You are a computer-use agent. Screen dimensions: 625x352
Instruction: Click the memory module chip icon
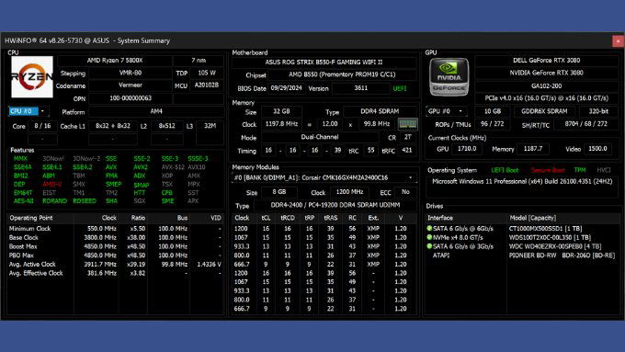(x=407, y=124)
